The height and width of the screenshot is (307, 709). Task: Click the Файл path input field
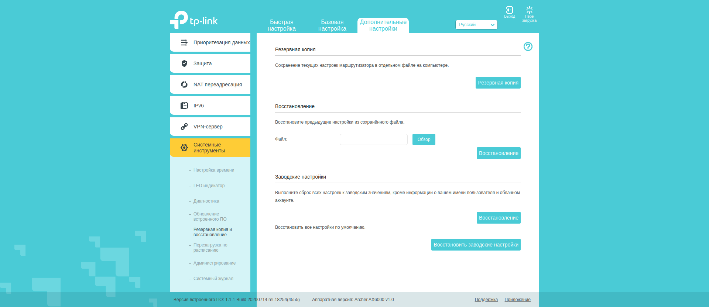click(373, 139)
